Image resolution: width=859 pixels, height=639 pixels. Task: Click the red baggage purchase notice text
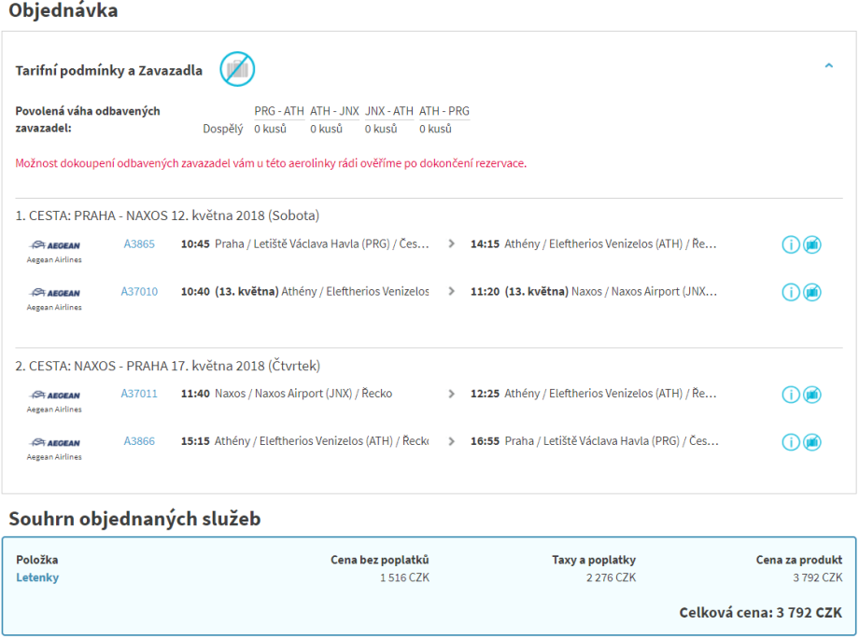coord(271,163)
